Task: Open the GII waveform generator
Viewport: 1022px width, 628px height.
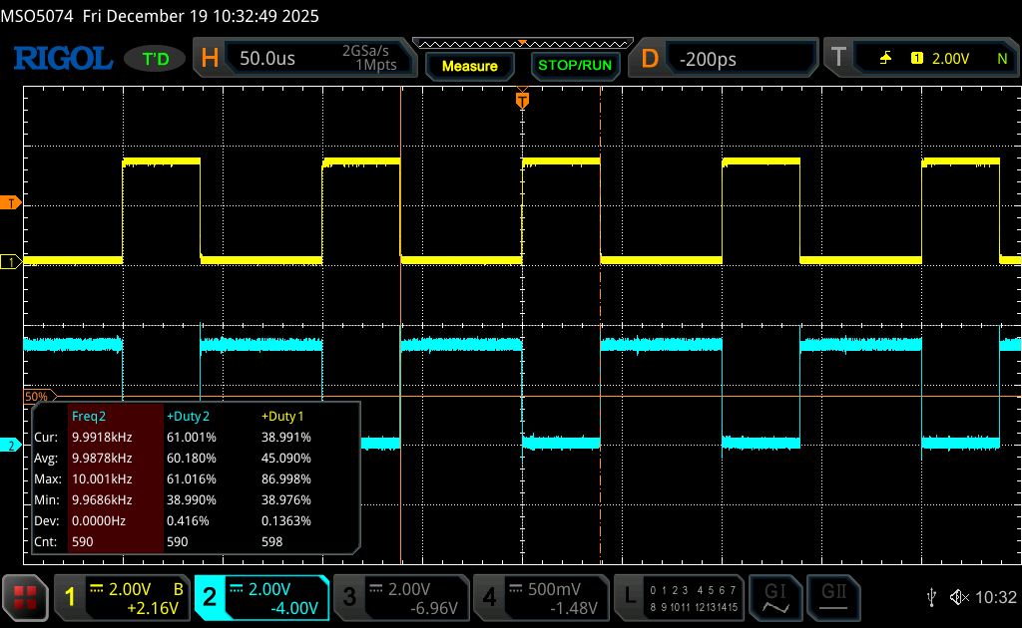Action: click(x=834, y=597)
